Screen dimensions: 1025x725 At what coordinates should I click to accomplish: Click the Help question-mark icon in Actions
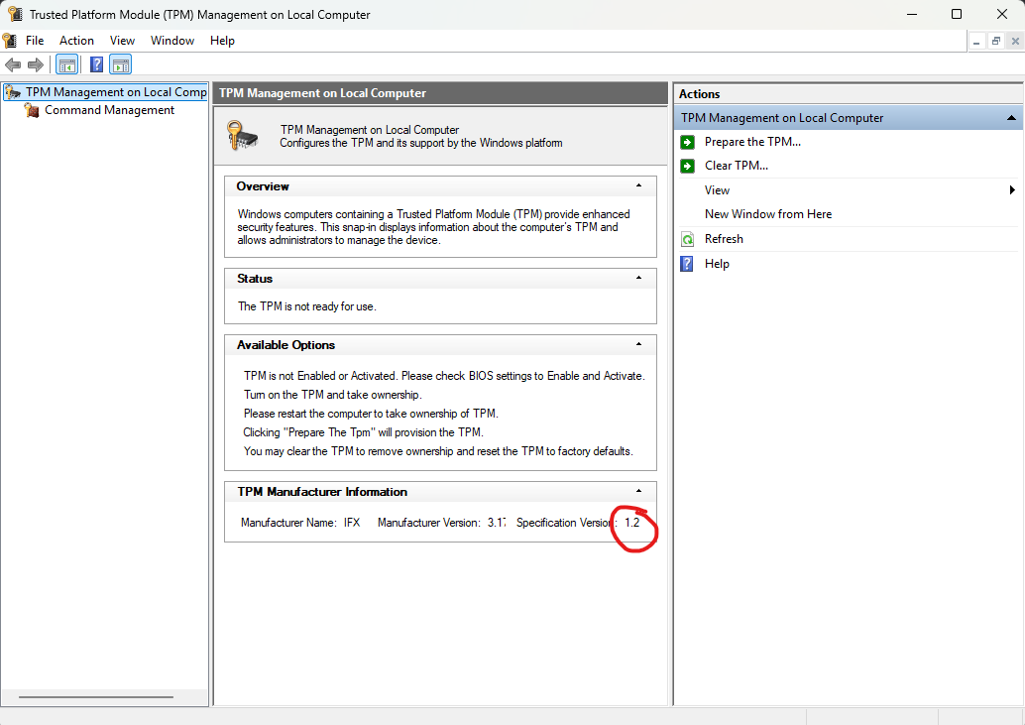(x=686, y=264)
